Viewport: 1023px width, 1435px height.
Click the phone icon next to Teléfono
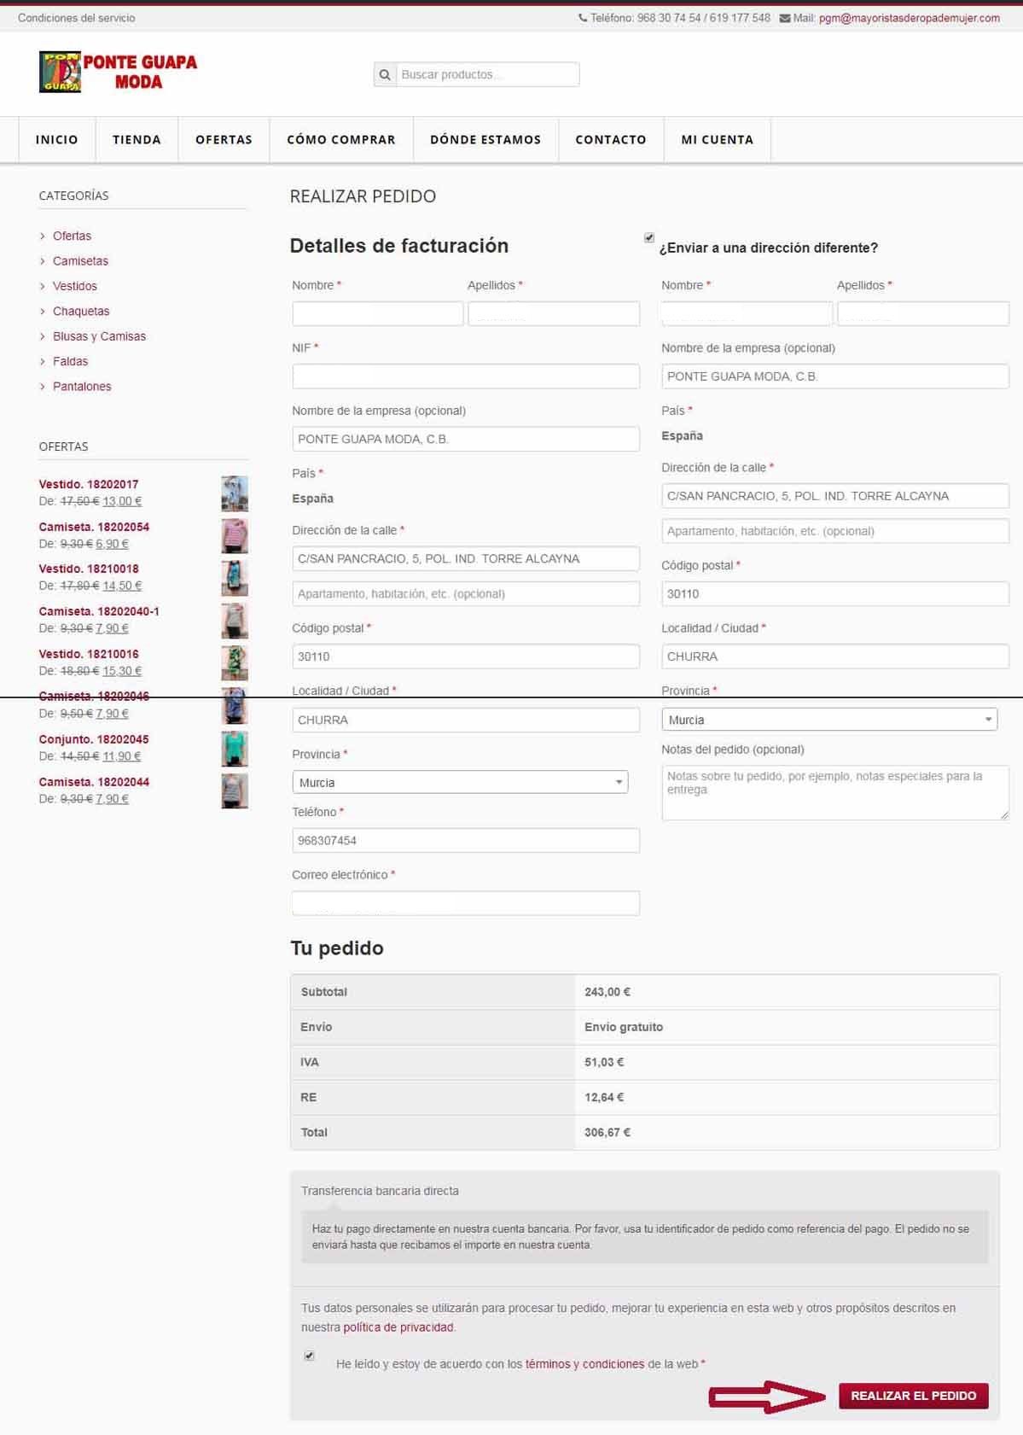pyautogui.click(x=583, y=18)
